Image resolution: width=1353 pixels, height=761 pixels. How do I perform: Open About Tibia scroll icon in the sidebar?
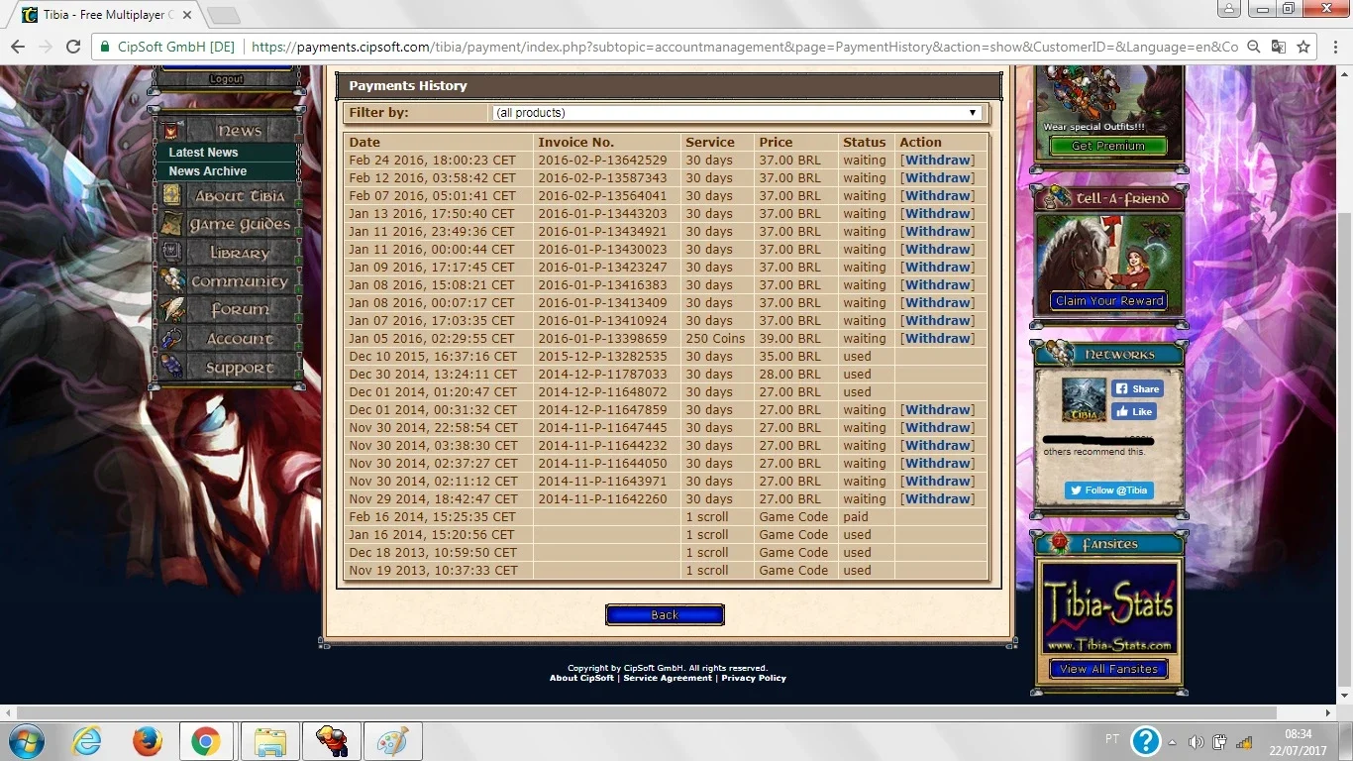(x=172, y=196)
